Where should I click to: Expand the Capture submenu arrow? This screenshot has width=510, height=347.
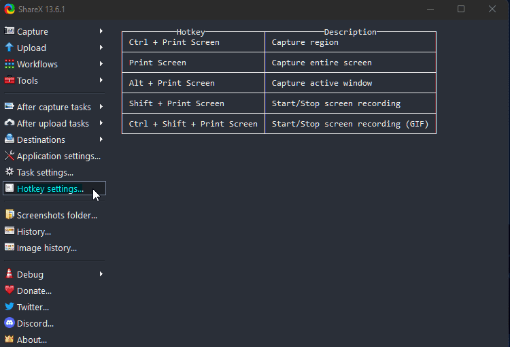click(x=101, y=31)
